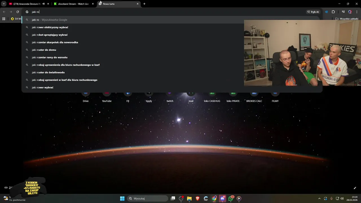Open the Extensions puzzle icon

click(333, 12)
